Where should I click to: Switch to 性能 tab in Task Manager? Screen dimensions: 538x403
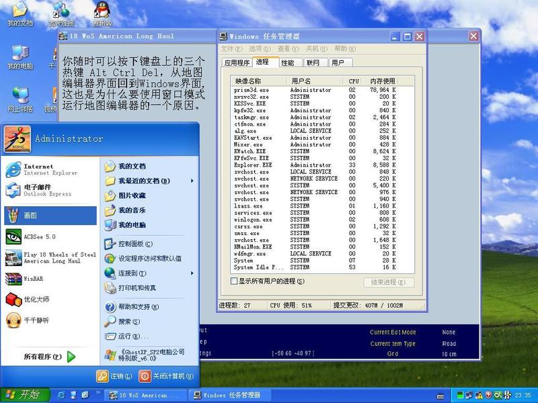tap(287, 62)
